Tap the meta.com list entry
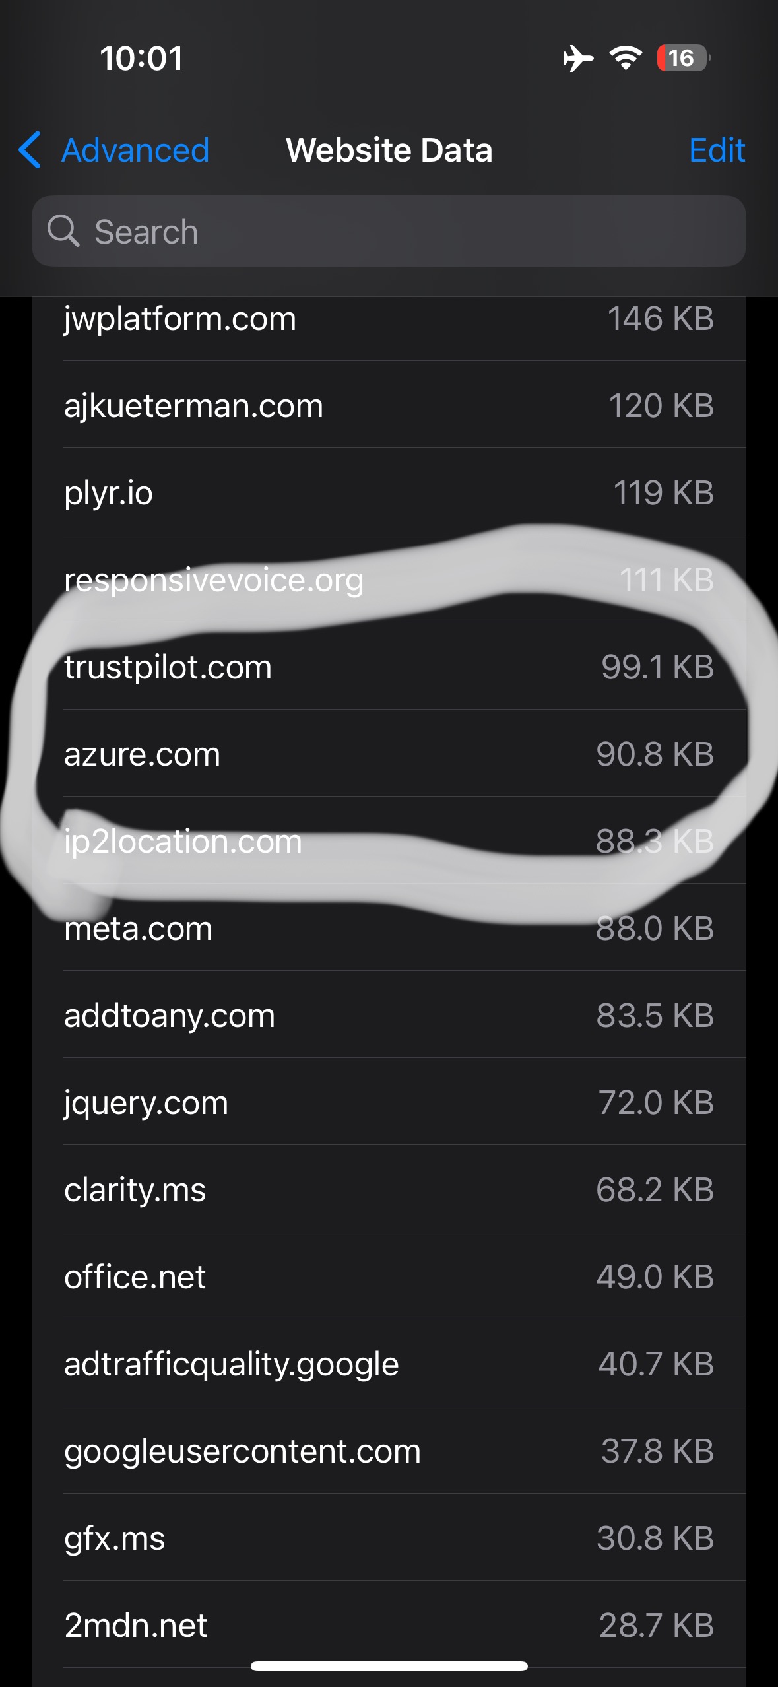The image size is (778, 1687). coord(389,928)
